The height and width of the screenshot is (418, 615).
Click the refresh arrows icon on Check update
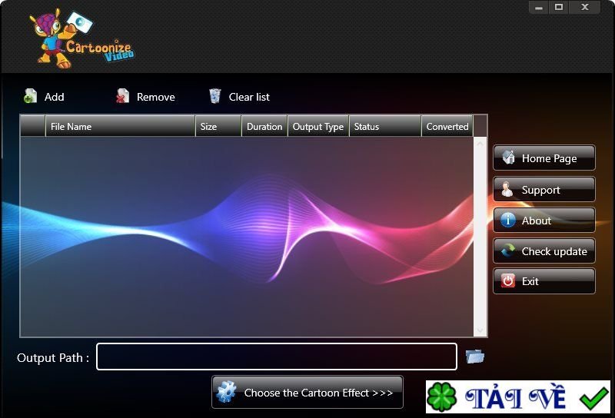pyautogui.click(x=508, y=250)
